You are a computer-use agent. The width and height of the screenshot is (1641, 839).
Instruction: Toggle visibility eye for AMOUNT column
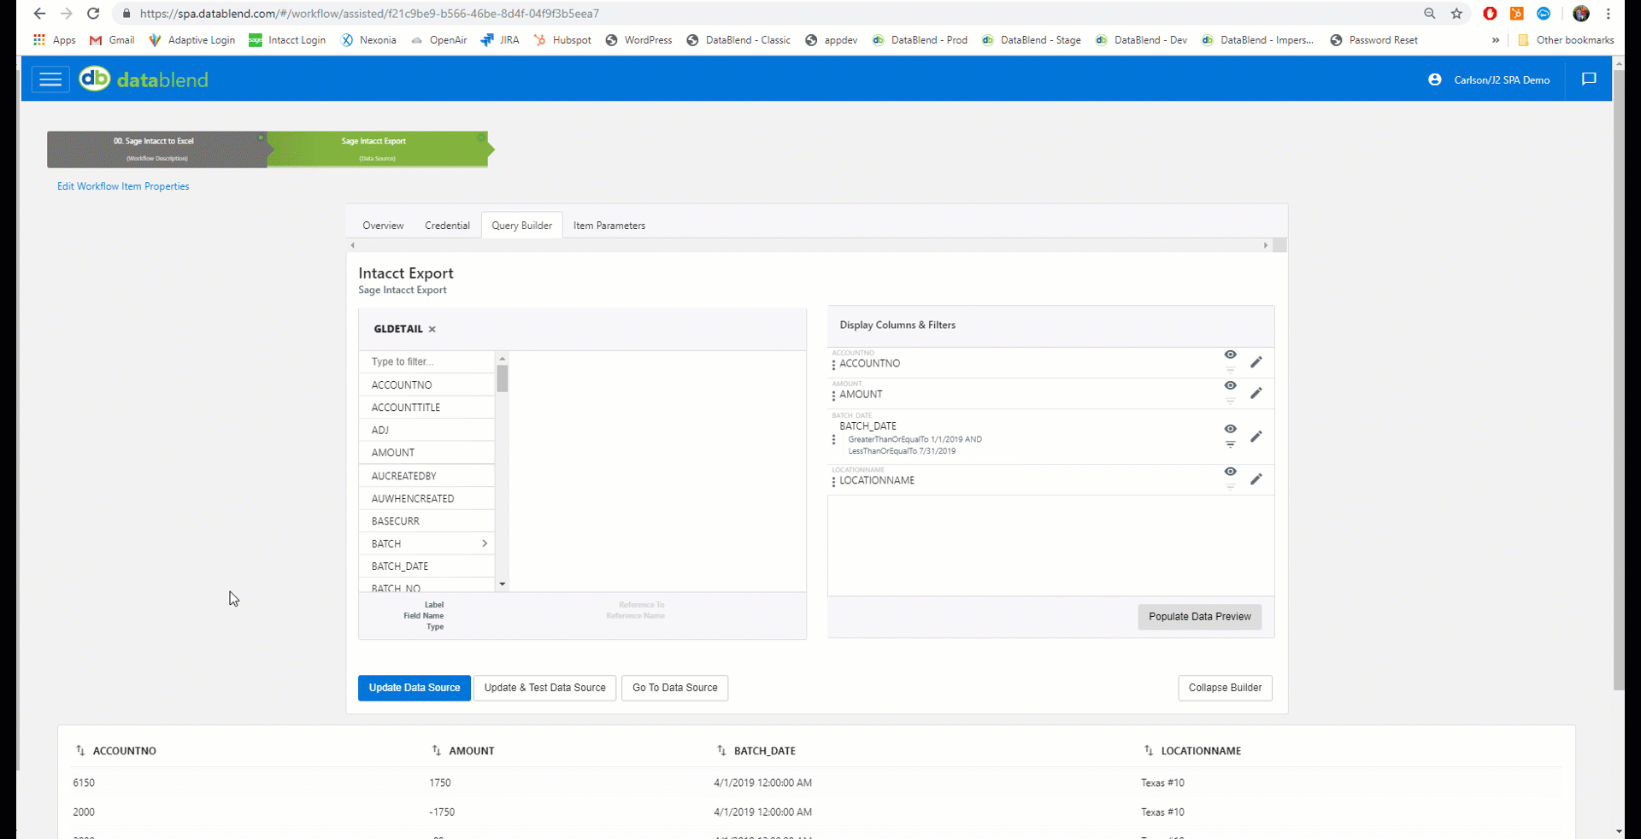[x=1231, y=385]
